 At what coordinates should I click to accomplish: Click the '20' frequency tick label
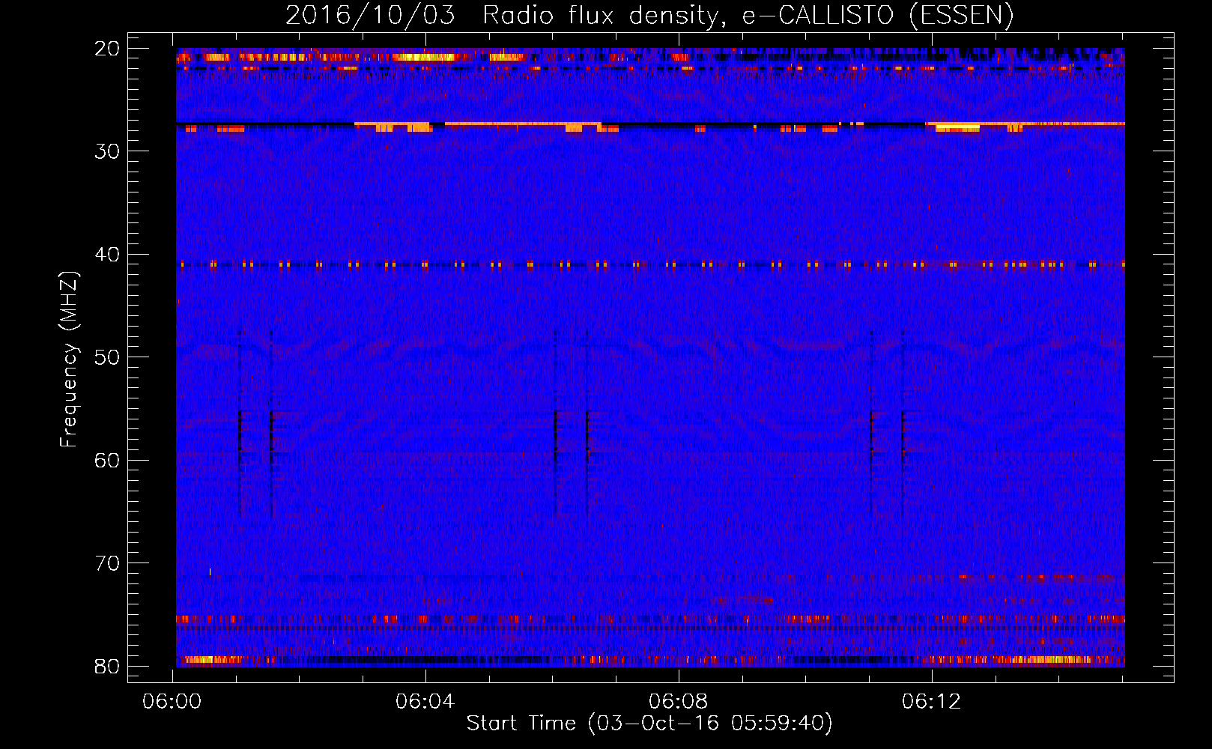click(107, 49)
